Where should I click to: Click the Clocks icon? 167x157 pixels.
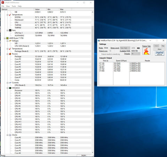10,135
